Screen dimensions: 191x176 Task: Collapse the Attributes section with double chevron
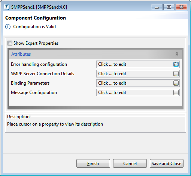pos(177,54)
